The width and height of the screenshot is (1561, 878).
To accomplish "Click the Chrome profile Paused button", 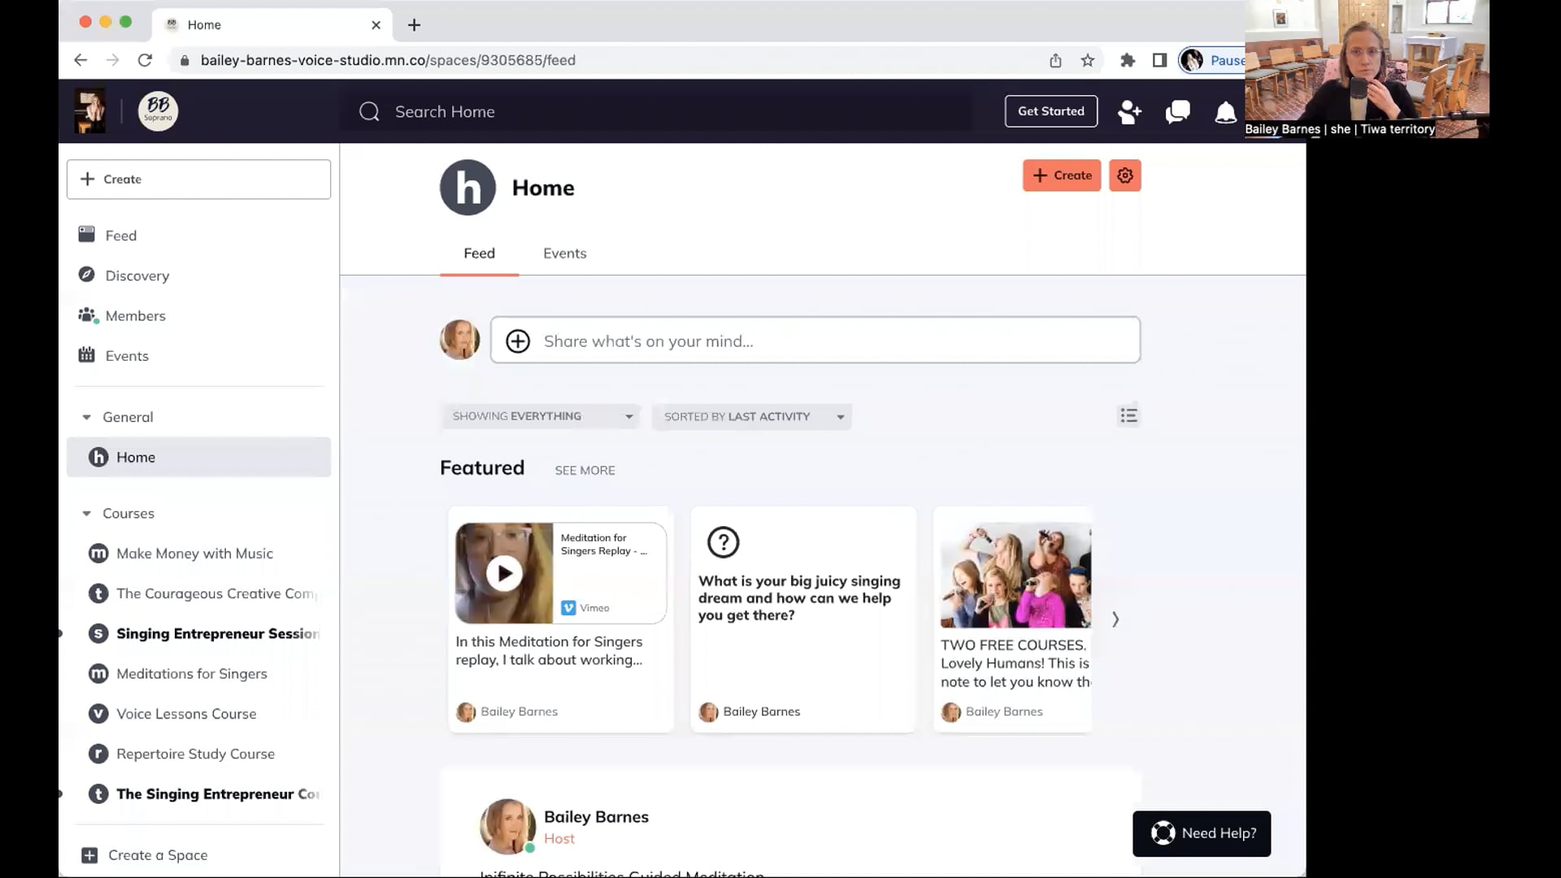I will 1211,60.
